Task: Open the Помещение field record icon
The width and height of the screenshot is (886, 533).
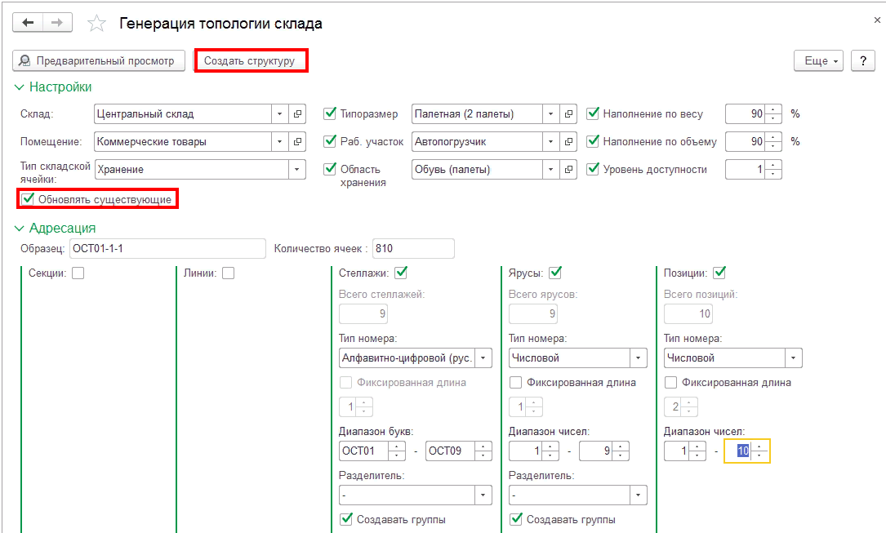Action: pos(298,142)
